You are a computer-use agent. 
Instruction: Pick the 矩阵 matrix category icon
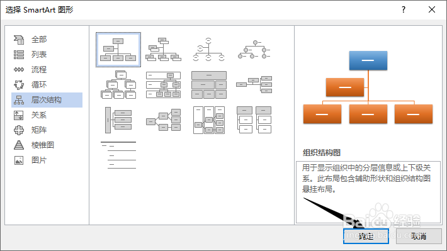(x=19, y=130)
